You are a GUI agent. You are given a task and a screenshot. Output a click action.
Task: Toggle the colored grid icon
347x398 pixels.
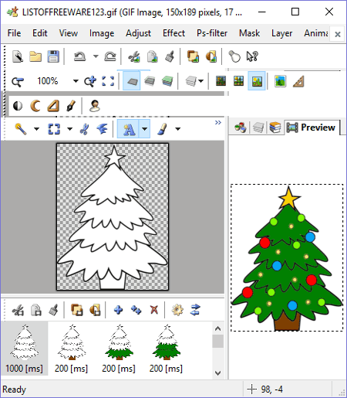point(238,81)
